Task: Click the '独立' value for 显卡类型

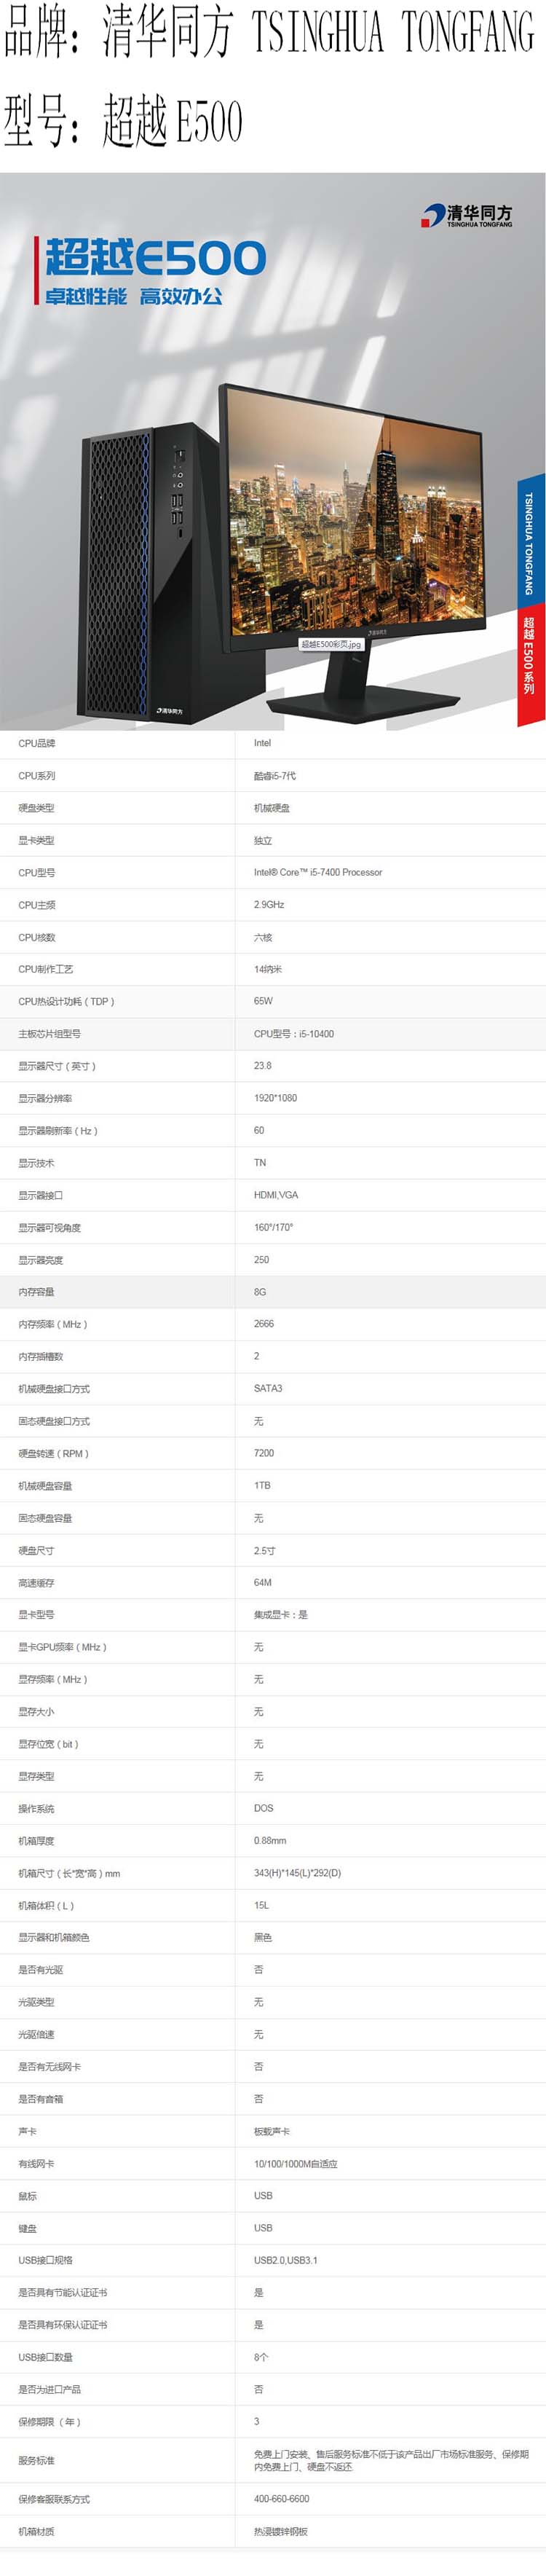Action: pos(263,840)
